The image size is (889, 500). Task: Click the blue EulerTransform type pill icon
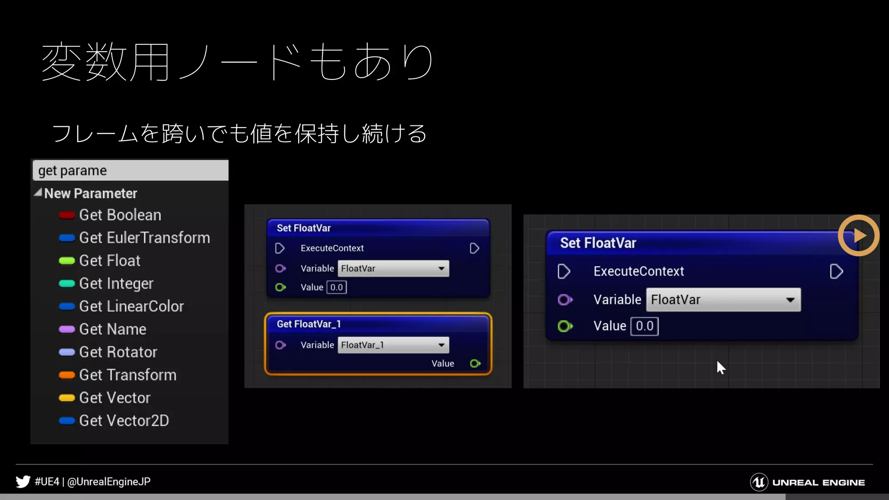pos(67,238)
